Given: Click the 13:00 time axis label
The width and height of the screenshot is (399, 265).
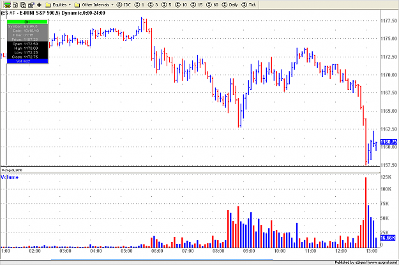Looking at the screenshot, I should tap(372, 251).
